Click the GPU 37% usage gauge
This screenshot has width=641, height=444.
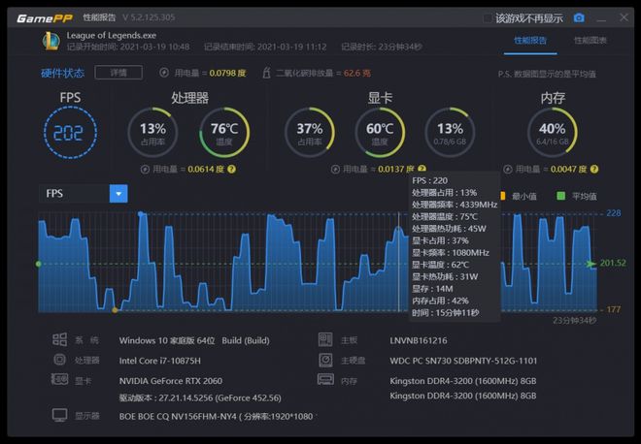310,133
